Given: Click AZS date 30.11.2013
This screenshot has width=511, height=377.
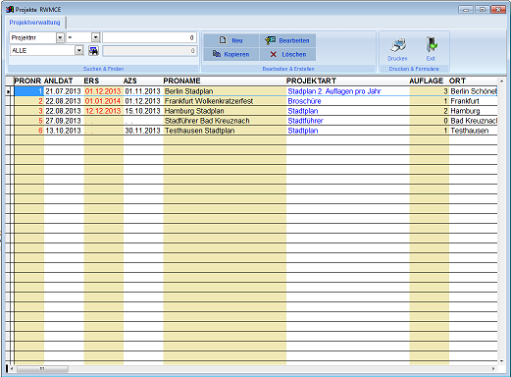Looking at the screenshot, I should 142,131.
